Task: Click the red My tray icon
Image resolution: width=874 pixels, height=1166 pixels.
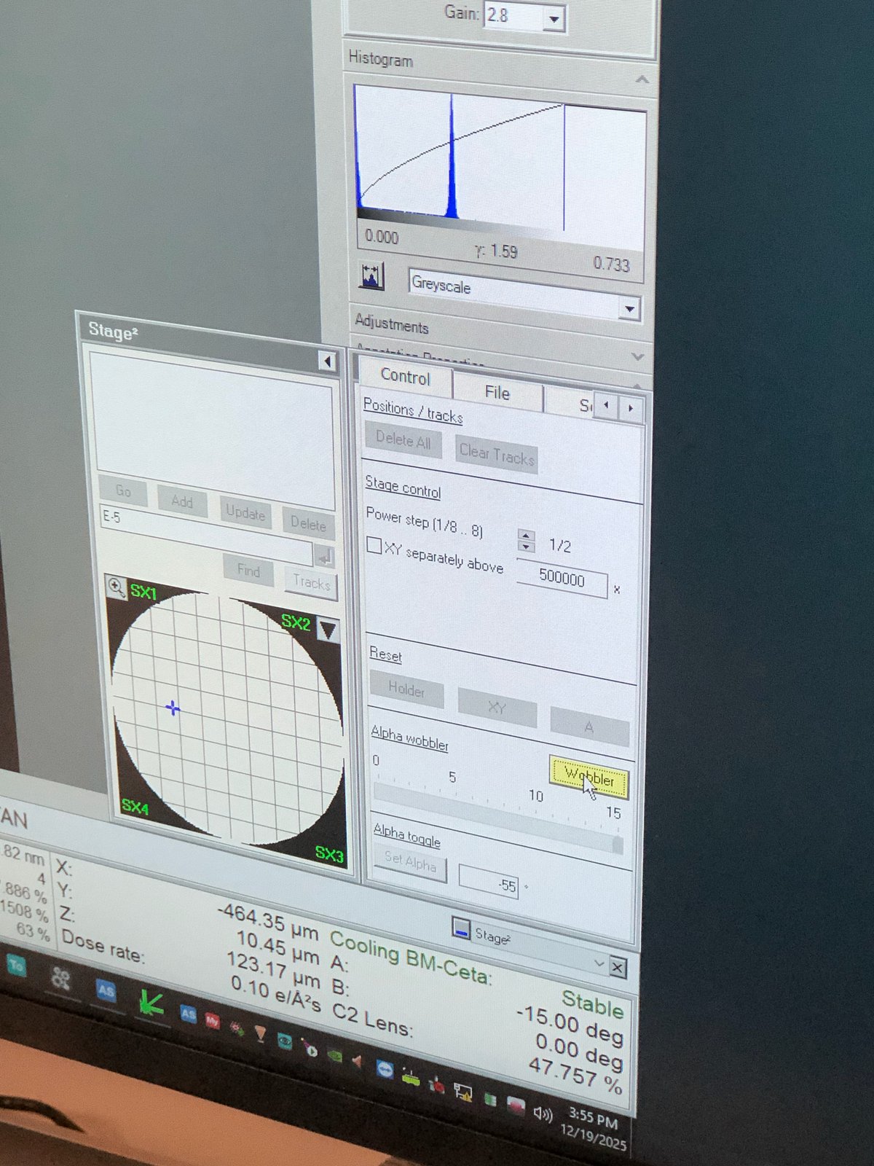Action: (212, 1021)
